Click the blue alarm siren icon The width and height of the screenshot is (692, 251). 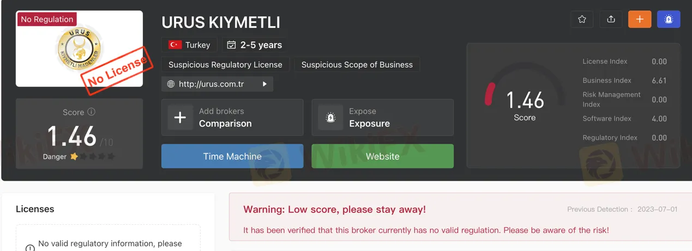pyautogui.click(x=669, y=19)
